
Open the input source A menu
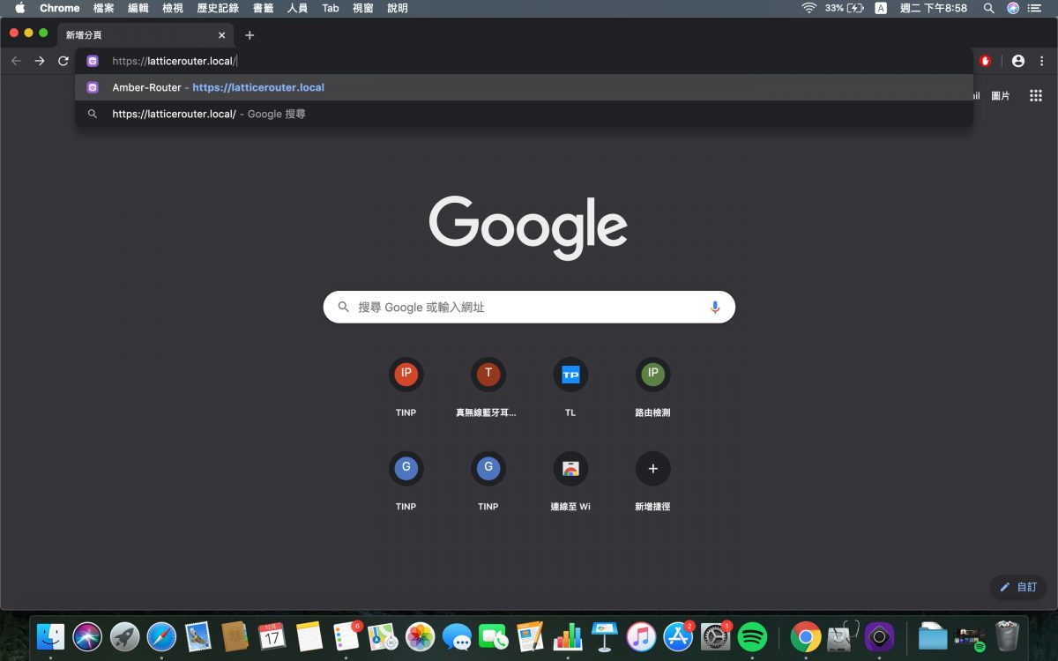coord(881,8)
